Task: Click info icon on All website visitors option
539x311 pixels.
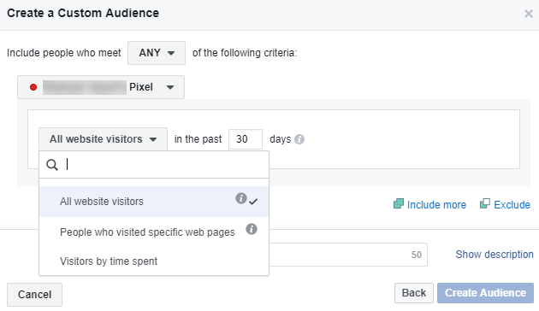Action: [241, 198]
